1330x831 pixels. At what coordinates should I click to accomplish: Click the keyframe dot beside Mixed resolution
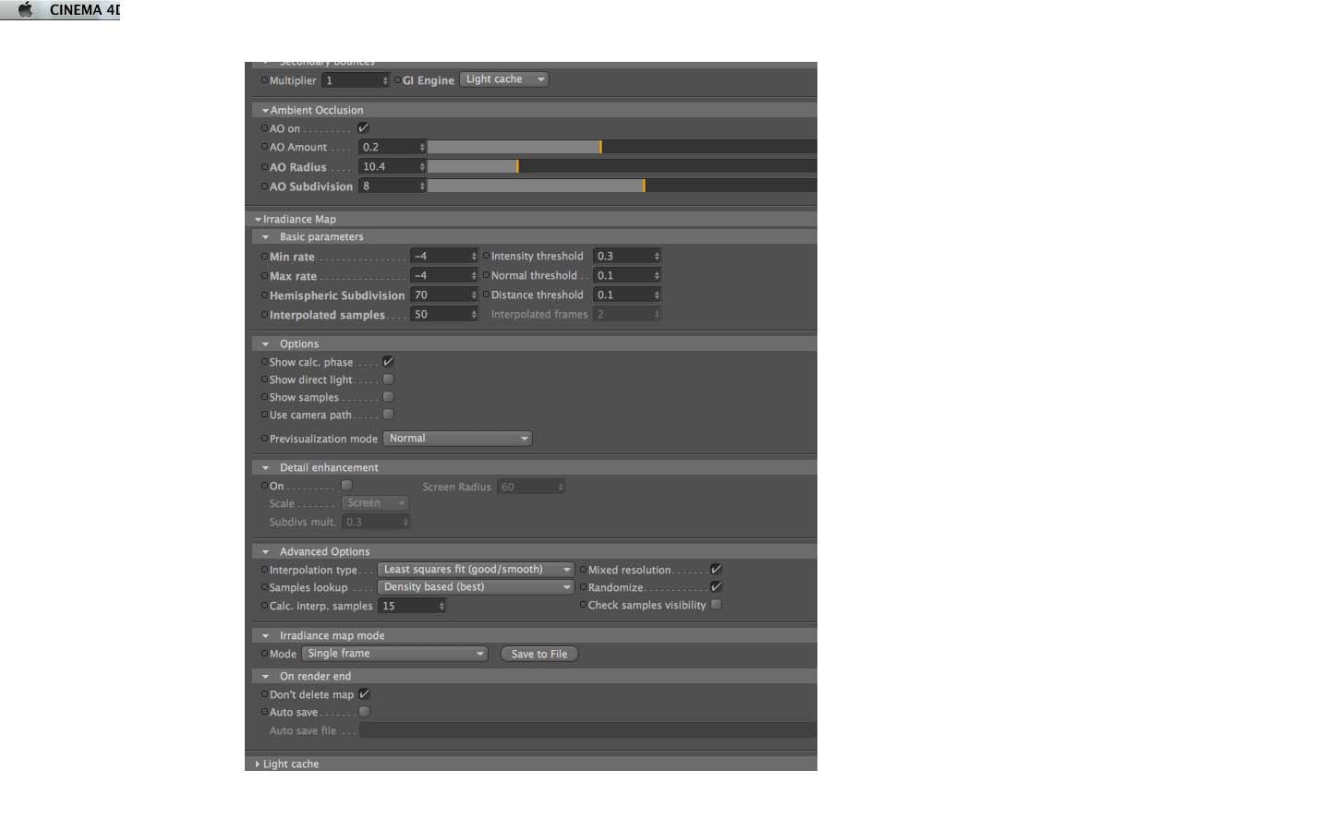click(583, 570)
